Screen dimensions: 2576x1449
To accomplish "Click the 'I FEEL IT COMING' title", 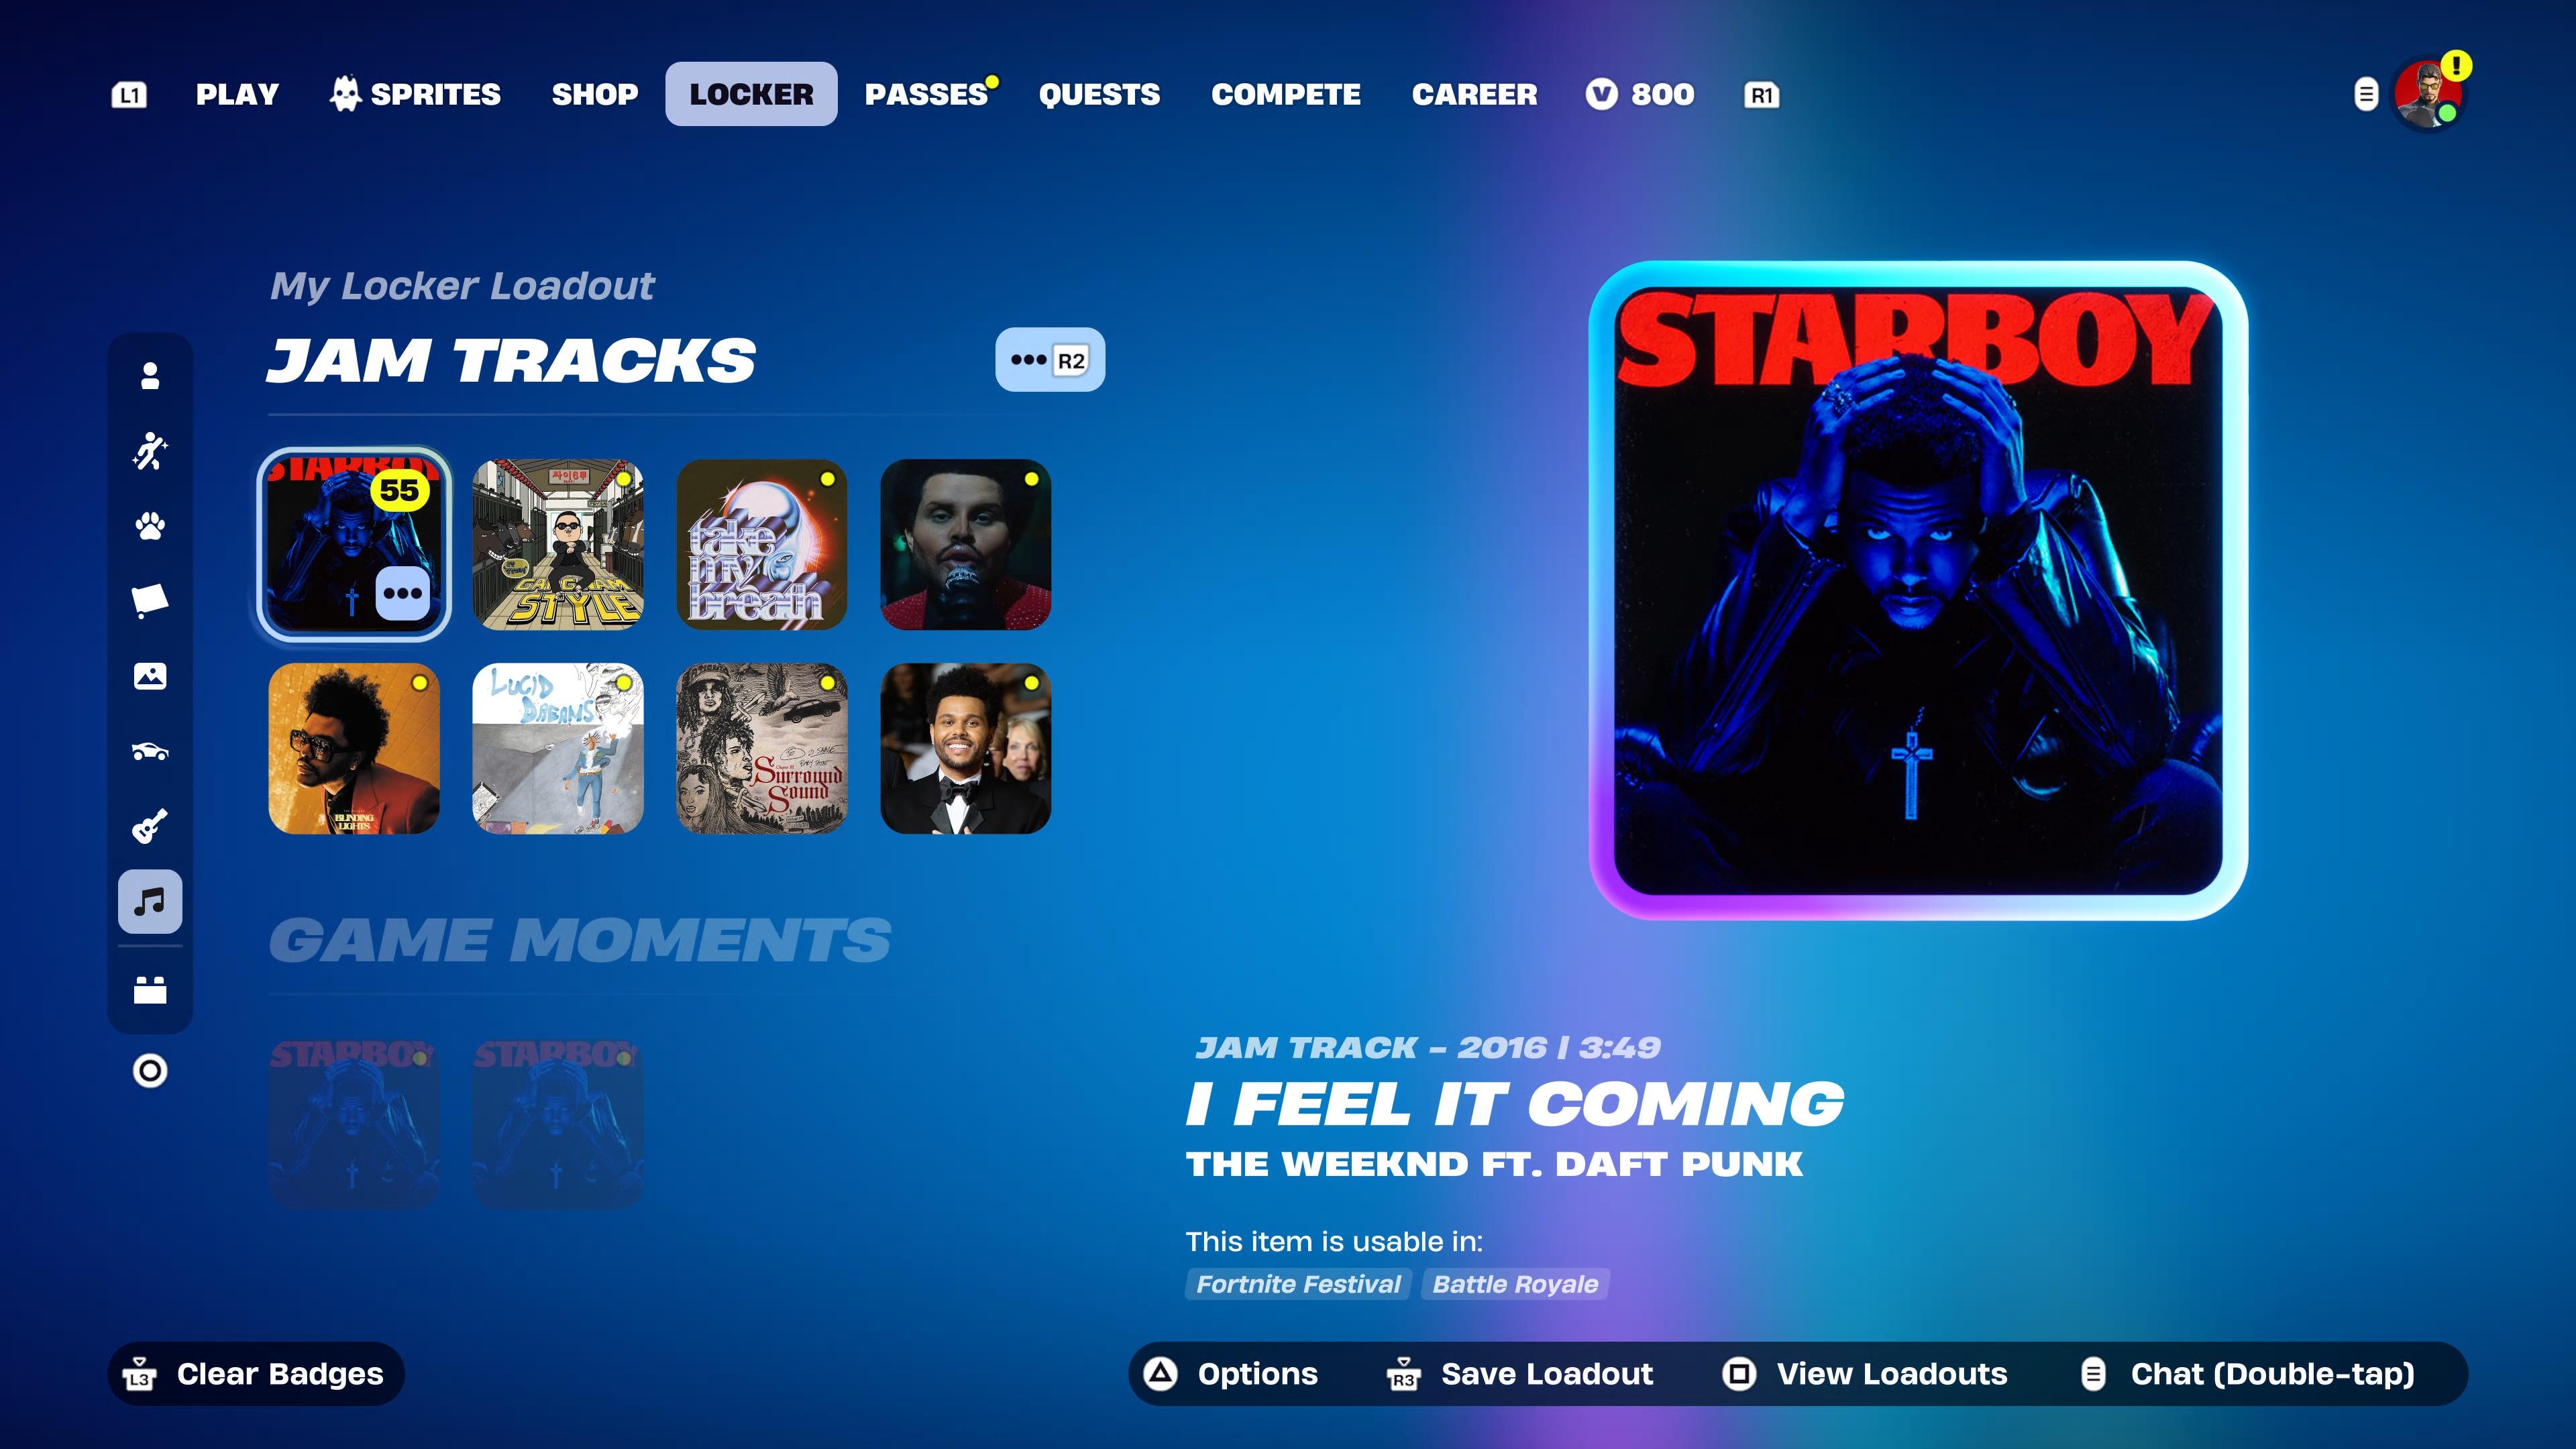I will tap(1515, 1105).
